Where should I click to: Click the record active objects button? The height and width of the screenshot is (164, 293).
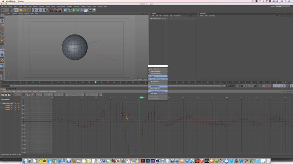pyautogui.click(x=263, y=86)
